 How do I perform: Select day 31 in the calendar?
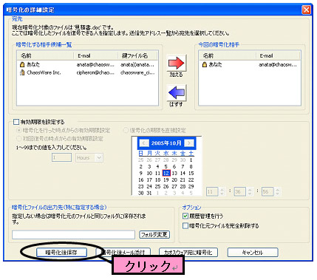[149, 193]
